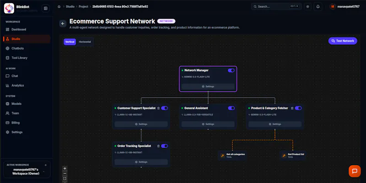Open Order Tracking Specialist Settings
The image size is (366, 183).
[141, 162]
